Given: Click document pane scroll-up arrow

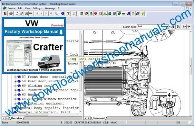Looking at the screenshot, I should pos(190,32).
